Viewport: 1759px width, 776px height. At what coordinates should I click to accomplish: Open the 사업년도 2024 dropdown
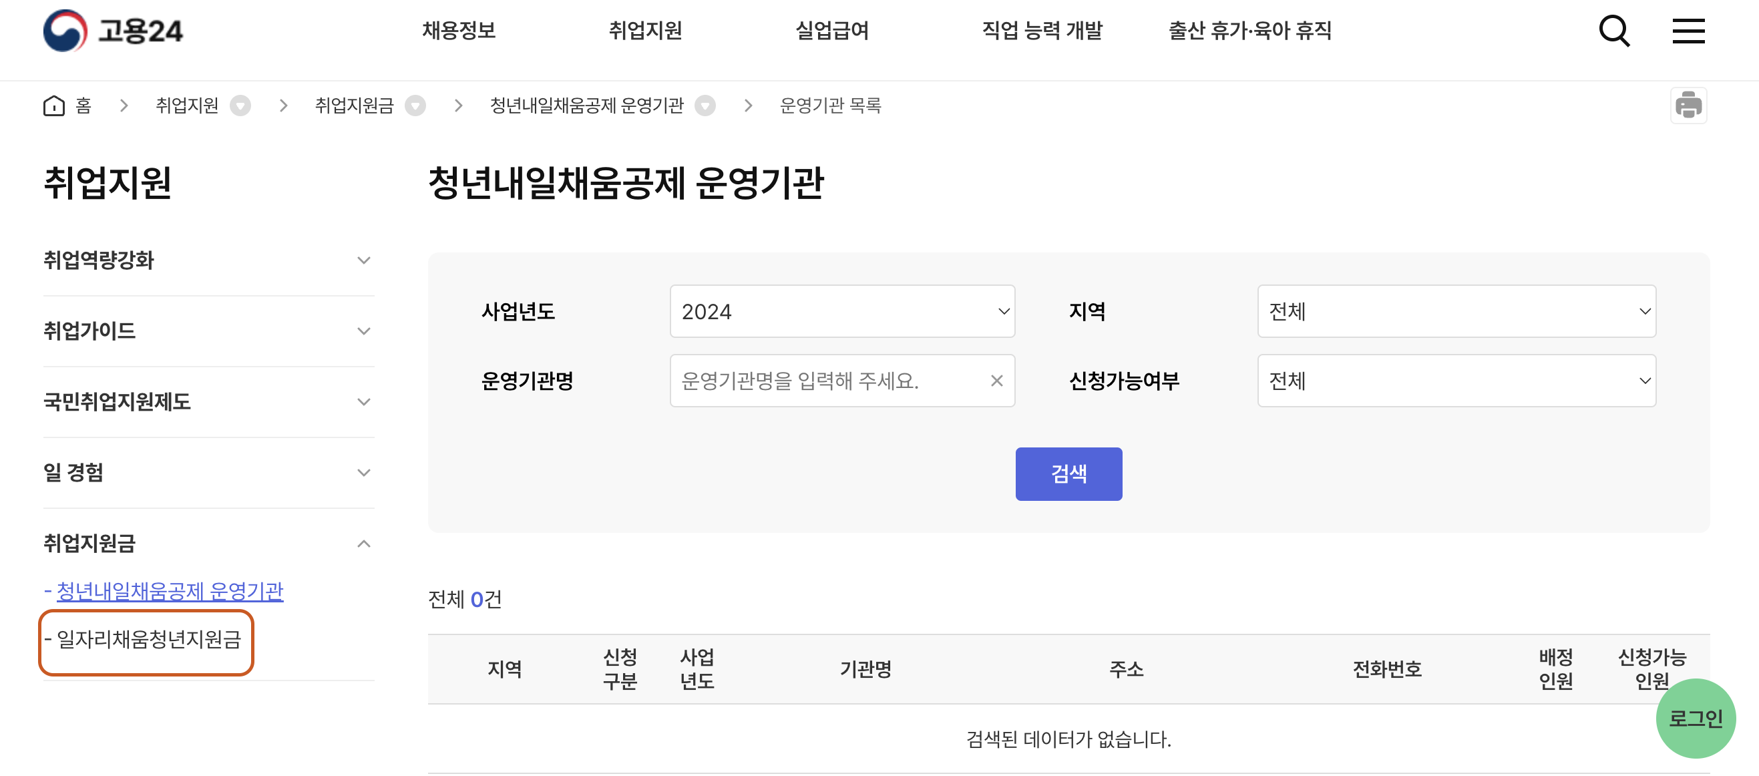842,311
